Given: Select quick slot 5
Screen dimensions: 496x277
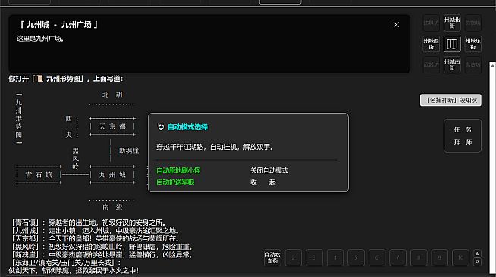Looking at the screenshot, I should (356, 258).
